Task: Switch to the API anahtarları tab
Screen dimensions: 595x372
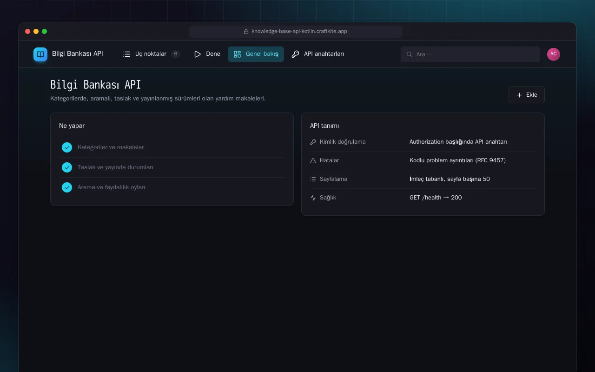Action: coord(318,54)
